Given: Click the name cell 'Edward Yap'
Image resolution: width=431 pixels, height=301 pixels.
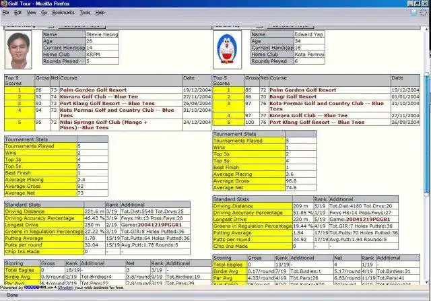Looking at the screenshot, I should click(x=309, y=34).
